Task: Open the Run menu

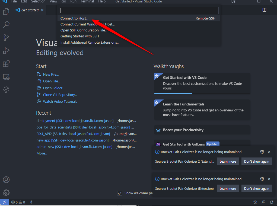Action: click(73, 1)
